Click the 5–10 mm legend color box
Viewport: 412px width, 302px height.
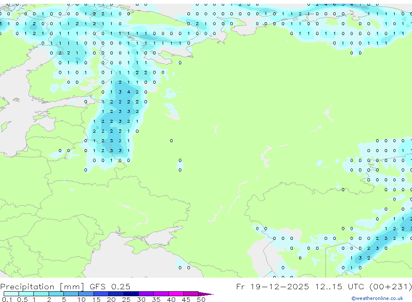coord(71,294)
